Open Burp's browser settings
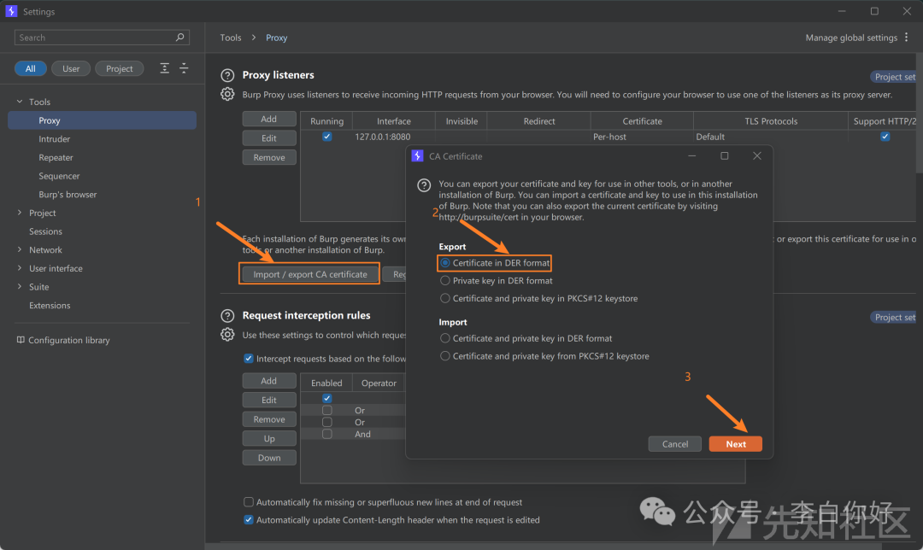 click(68, 194)
